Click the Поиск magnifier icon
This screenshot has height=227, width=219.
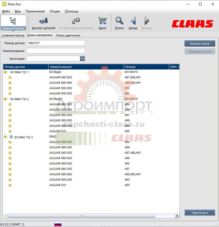[x=119, y=20]
